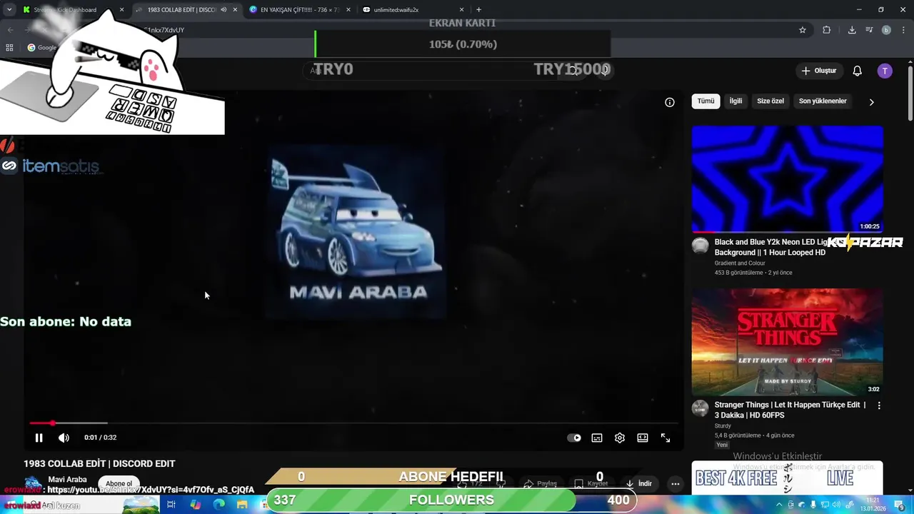
Task: Show more filter chips with the right arrow
Action: [x=871, y=102]
